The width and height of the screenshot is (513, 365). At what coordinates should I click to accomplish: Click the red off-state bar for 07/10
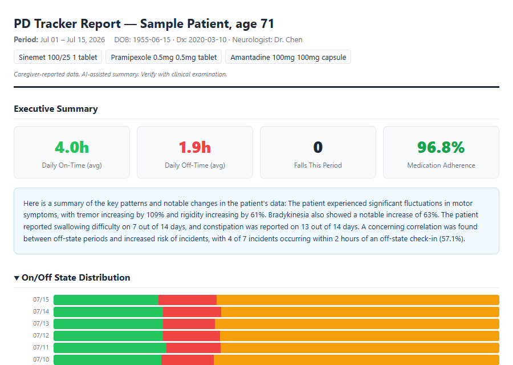(188, 360)
